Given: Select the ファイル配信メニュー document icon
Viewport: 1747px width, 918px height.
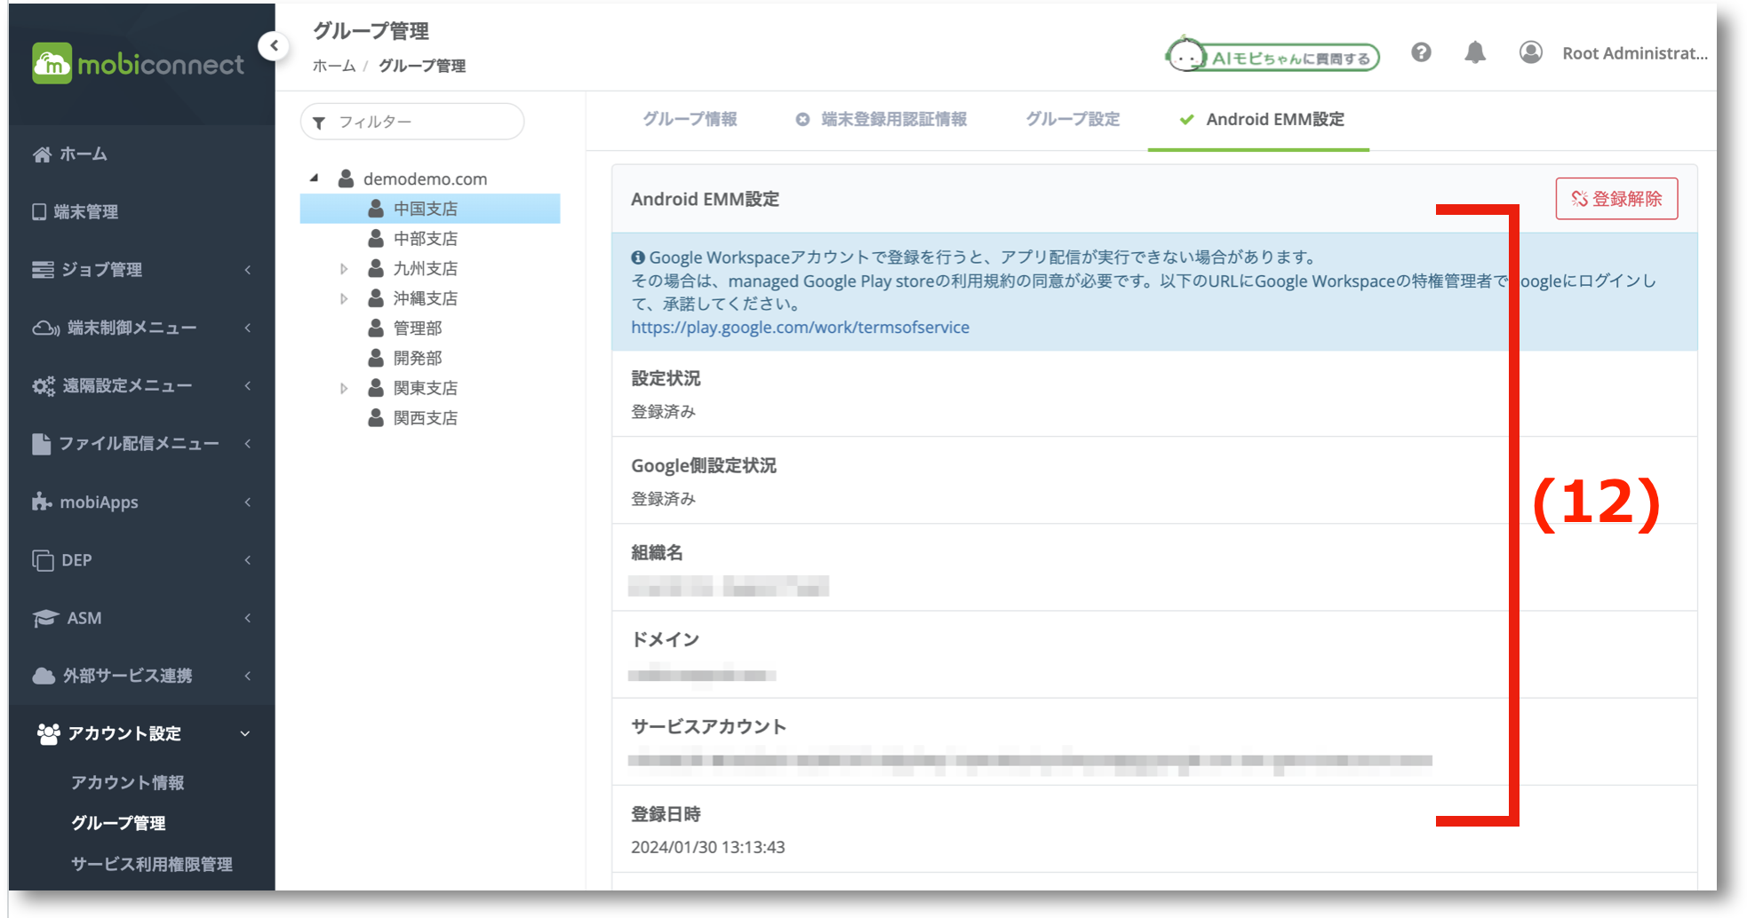Looking at the screenshot, I should click(42, 443).
